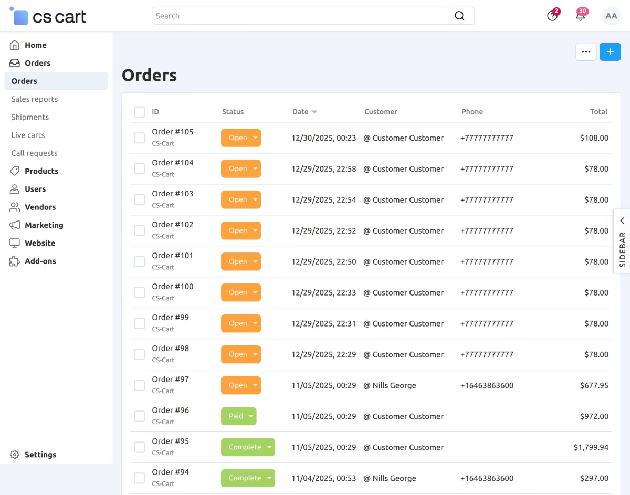
Task: Select all orders using the header checkbox
Action: tap(139, 111)
